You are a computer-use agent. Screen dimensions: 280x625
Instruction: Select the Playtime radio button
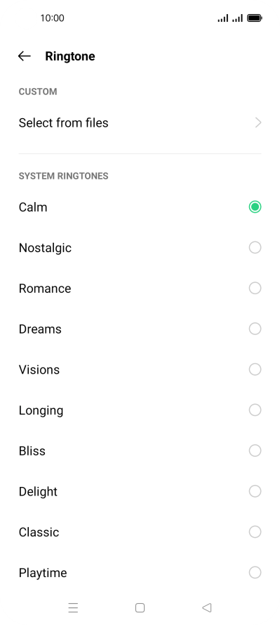(x=255, y=573)
